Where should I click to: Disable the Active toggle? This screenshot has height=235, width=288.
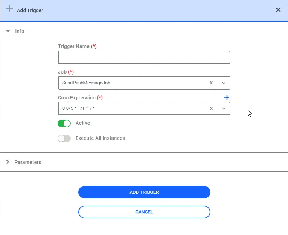pyautogui.click(x=64, y=123)
